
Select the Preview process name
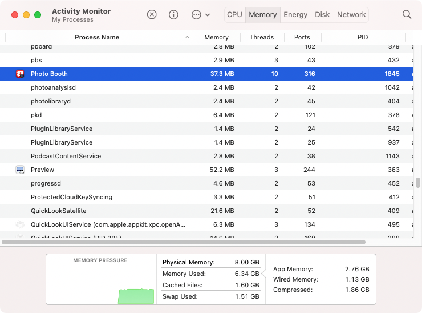tap(42, 170)
